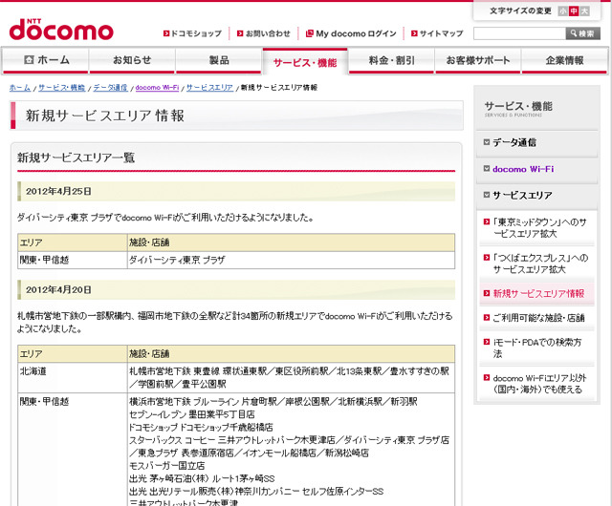Click expander icon beside sidebar サービスエリア
This screenshot has height=506, width=612.
[487, 195]
